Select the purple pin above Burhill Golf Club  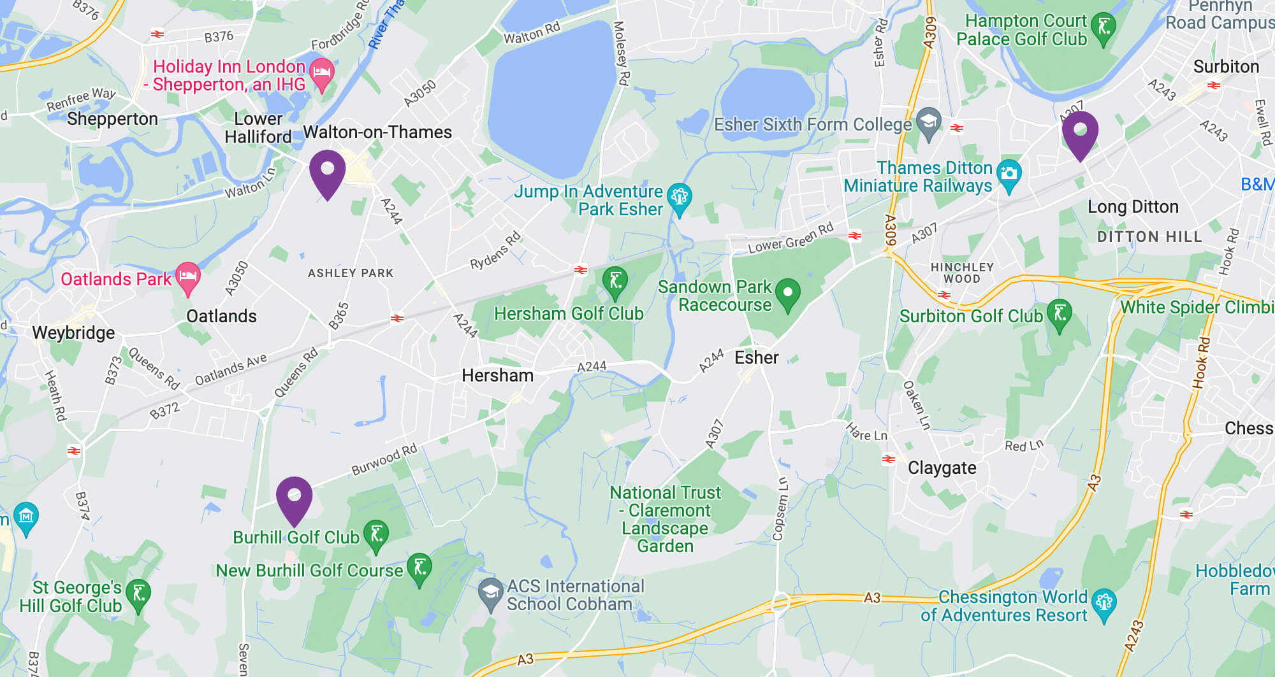[294, 502]
